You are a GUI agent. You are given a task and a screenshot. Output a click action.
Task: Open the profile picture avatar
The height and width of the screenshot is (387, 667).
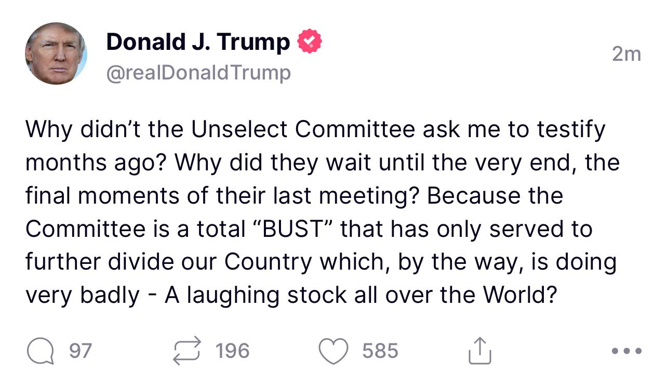(x=56, y=54)
